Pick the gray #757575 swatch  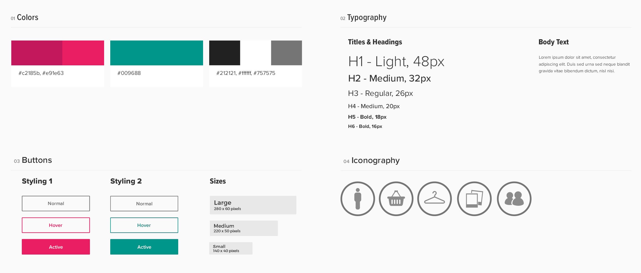286,53
